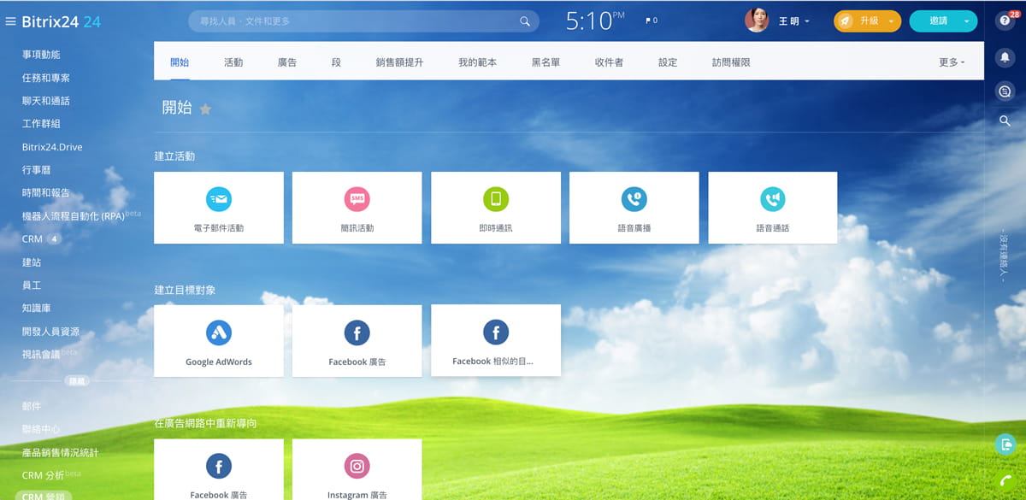Select the 即時通訊 messenger icon
The width and height of the screenshot is (1026, 500).
[x=496, y=199]
